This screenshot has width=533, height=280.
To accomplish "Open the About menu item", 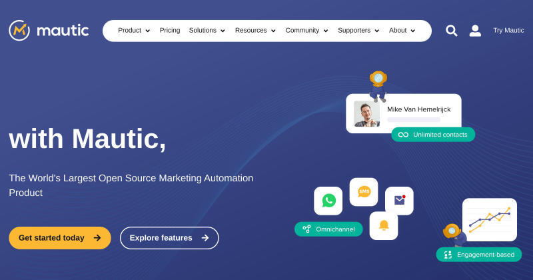I will coord(398,30).
